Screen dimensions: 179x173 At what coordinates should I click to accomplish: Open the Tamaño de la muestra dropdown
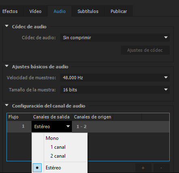pos(115,90)
